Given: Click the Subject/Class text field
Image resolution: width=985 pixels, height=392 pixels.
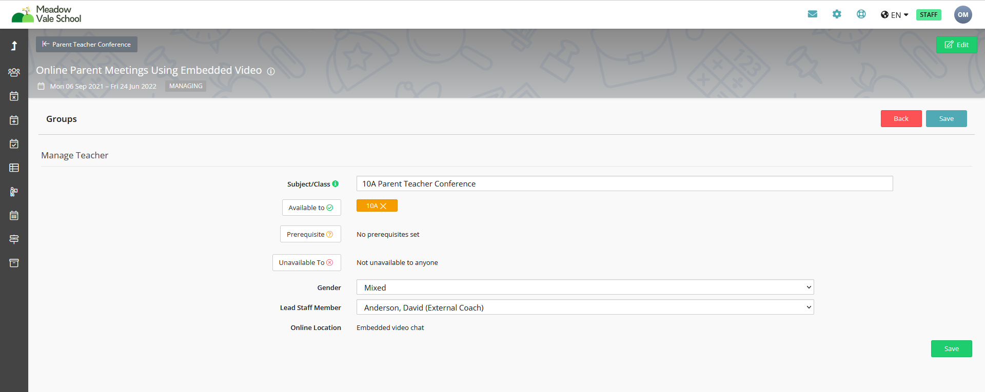Looking at the screenshot, I should (x=624, y=184).
